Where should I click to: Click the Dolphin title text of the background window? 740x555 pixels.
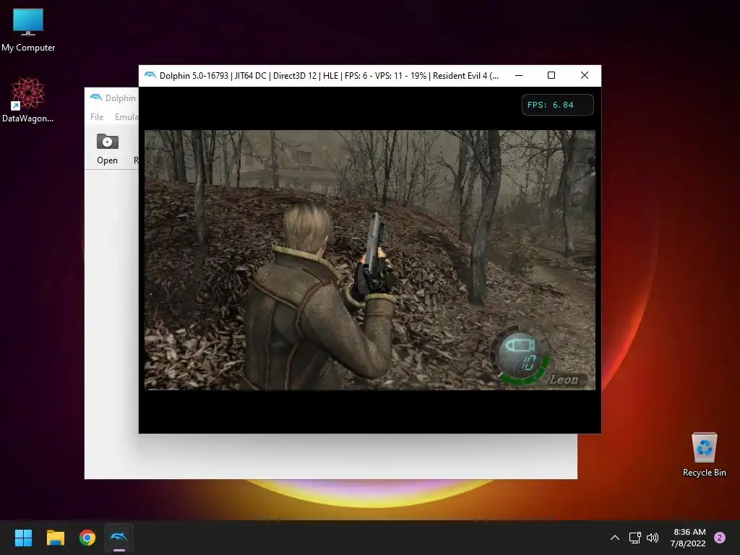121,98
